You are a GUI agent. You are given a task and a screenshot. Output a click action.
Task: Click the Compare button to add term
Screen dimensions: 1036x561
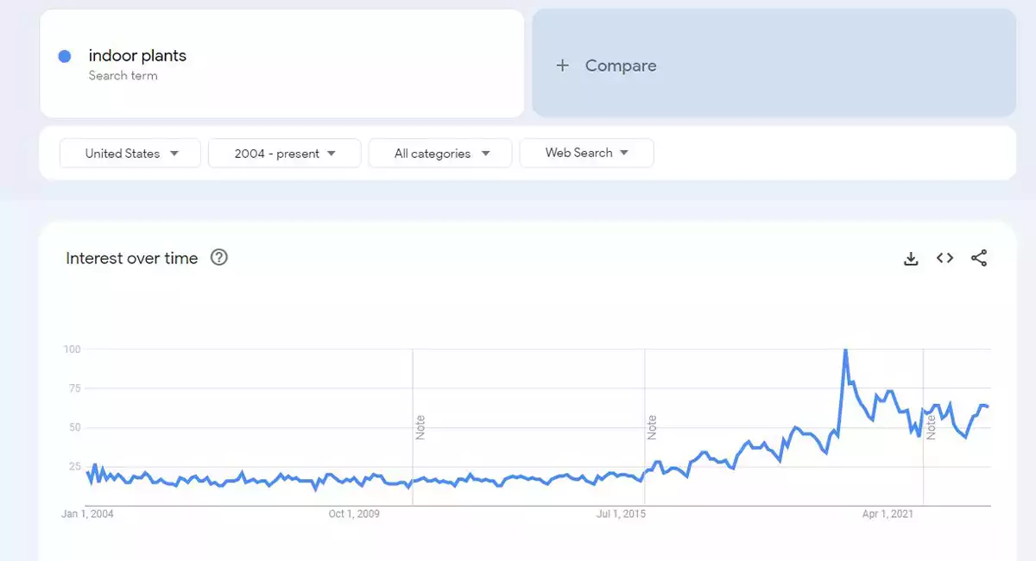tap(774, 63)
